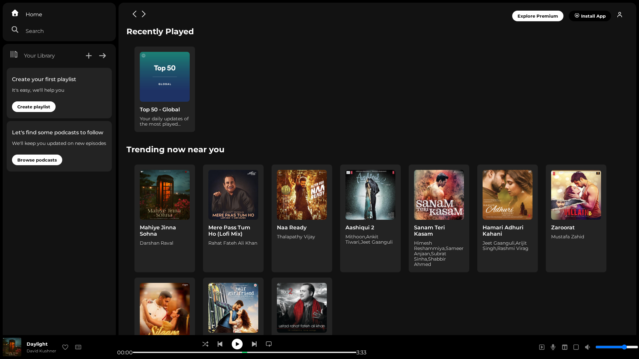Click the 'Mithoon,Ankit Tiwari,Jeet Gaanguli' text
The width and height of the screenshot is (639, 359).
pos(369,239)
